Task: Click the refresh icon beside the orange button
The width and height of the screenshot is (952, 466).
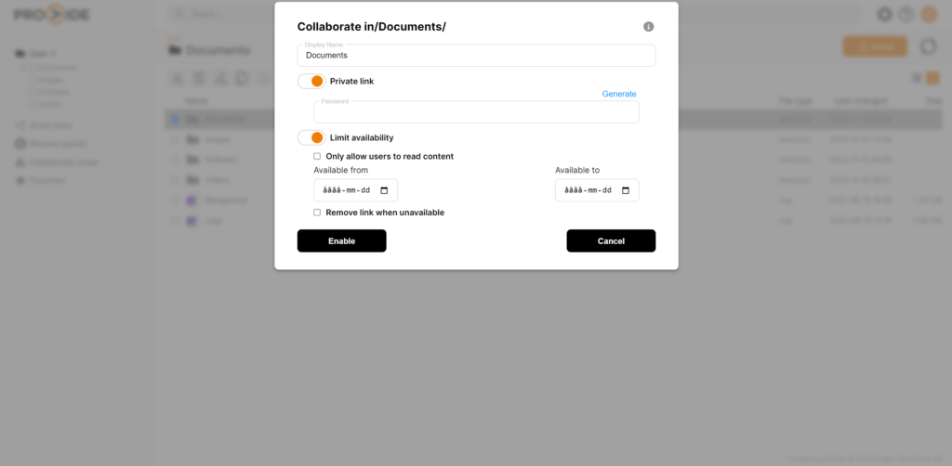Action: click(x=928, y=45)
